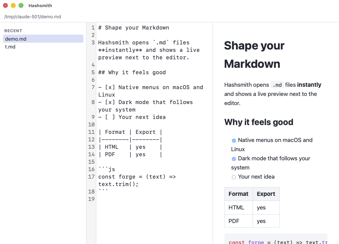The image size is (339, 244).
Task: Click 'Hashsmith opens `.md` files' editor line
Action: pyautogui.click(x=144, y=43)
